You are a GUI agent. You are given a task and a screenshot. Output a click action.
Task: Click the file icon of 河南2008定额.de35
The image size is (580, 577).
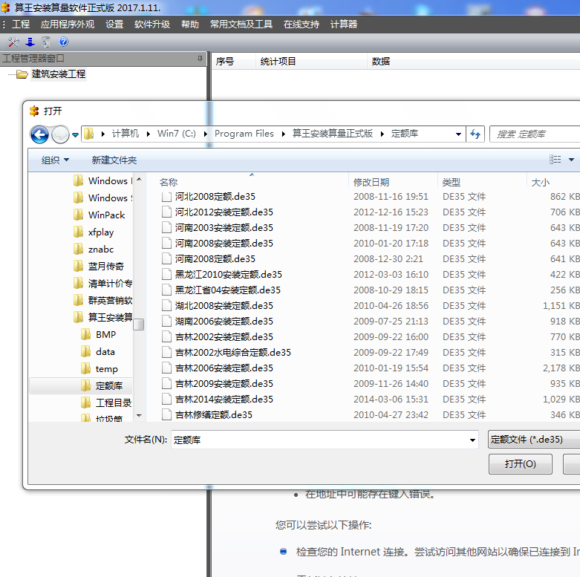166,258
